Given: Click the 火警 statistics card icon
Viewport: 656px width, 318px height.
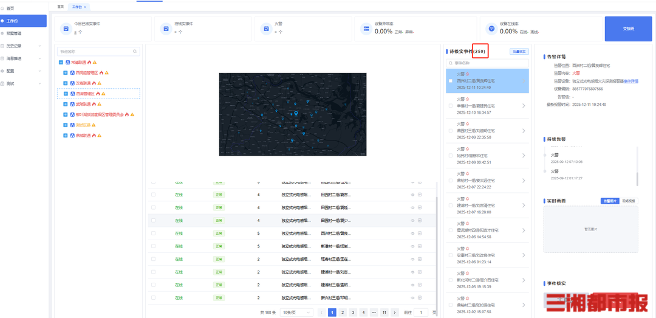Looking at the screenshot, I should pos(265,29).
